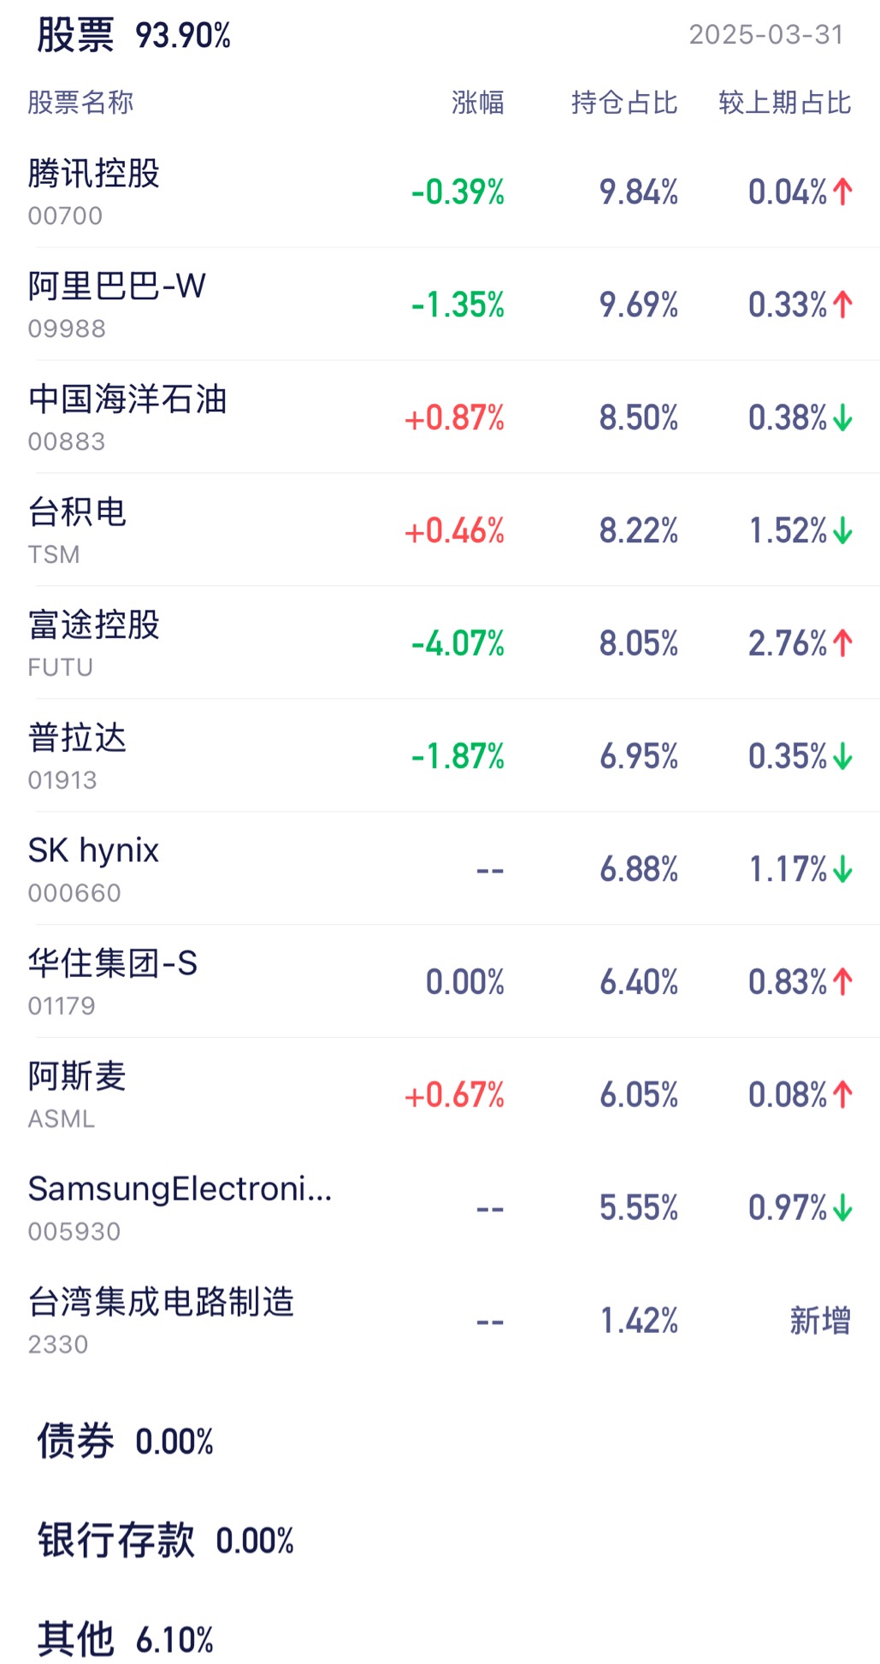
Task: Click the red up arrow beside FUTU 2.76%
Action: coord(842,643)
